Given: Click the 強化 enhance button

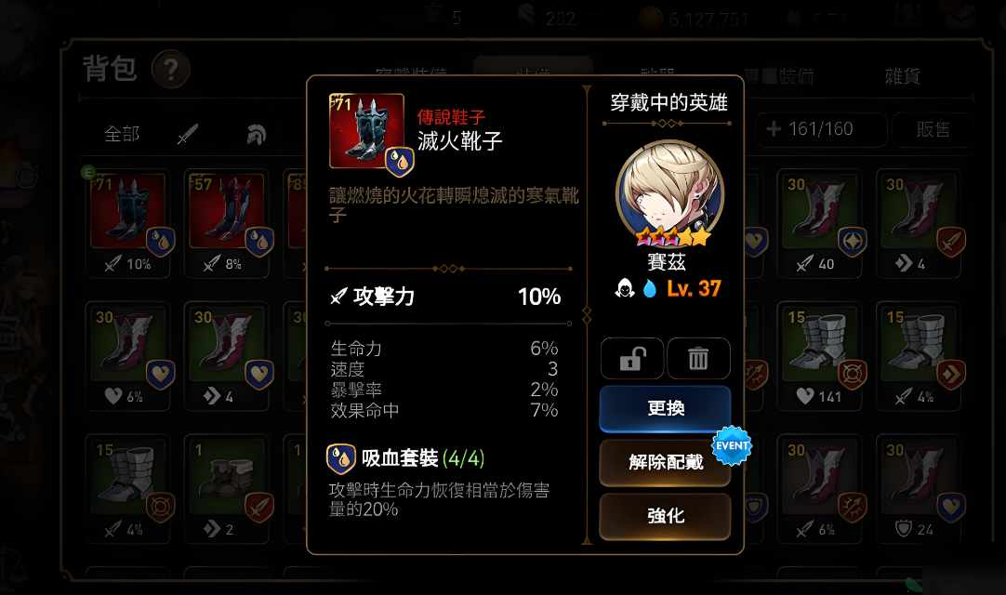Looking at the screenshot, I should [x=666, y=516].
